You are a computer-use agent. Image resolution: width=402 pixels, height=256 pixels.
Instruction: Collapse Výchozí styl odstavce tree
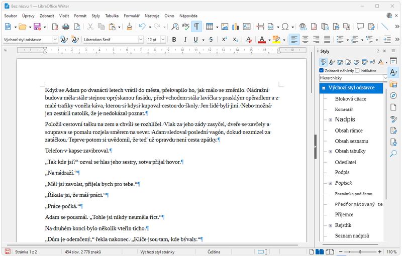click(x=324, y=88)
